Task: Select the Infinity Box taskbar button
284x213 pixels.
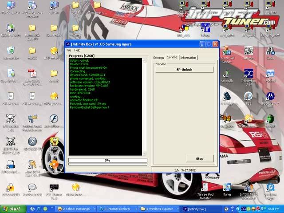Action: point(201,209)
